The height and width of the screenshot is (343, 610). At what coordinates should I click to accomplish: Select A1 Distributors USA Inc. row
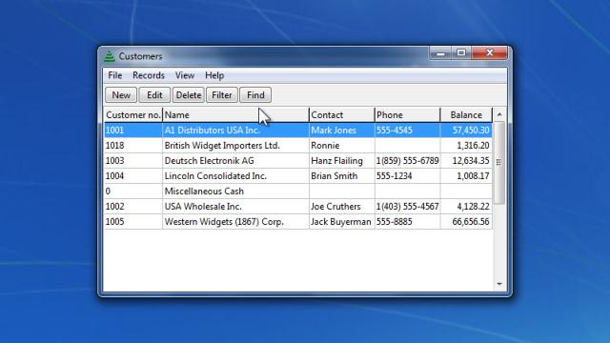tap(298, 131)
